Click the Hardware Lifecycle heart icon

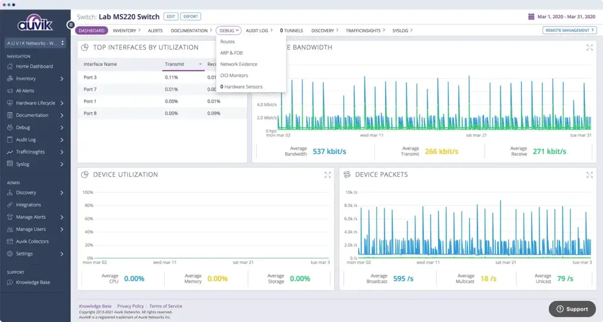pyautogui.click(x=9, y=103)
